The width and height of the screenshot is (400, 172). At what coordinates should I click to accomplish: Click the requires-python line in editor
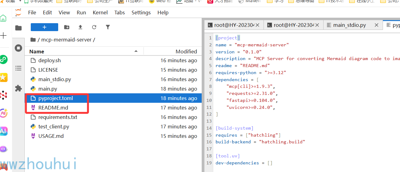pyautogui.click(x=251, y=73)
